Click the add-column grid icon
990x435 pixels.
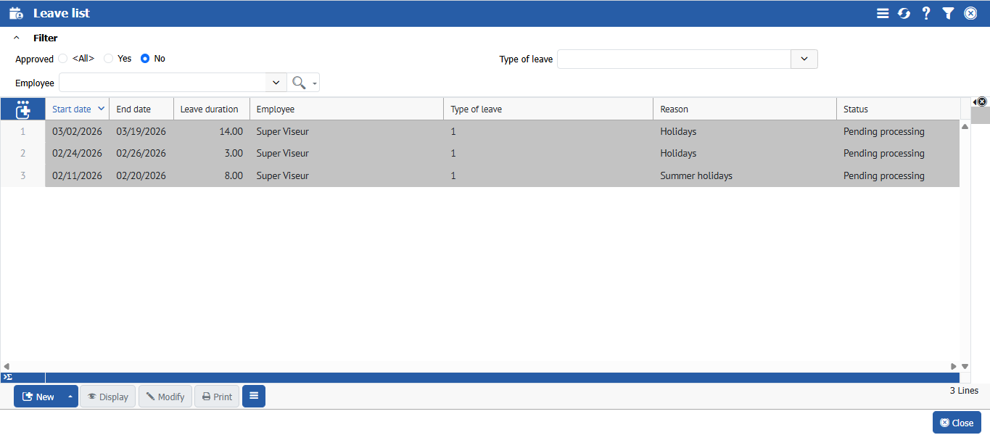point(22,109)
